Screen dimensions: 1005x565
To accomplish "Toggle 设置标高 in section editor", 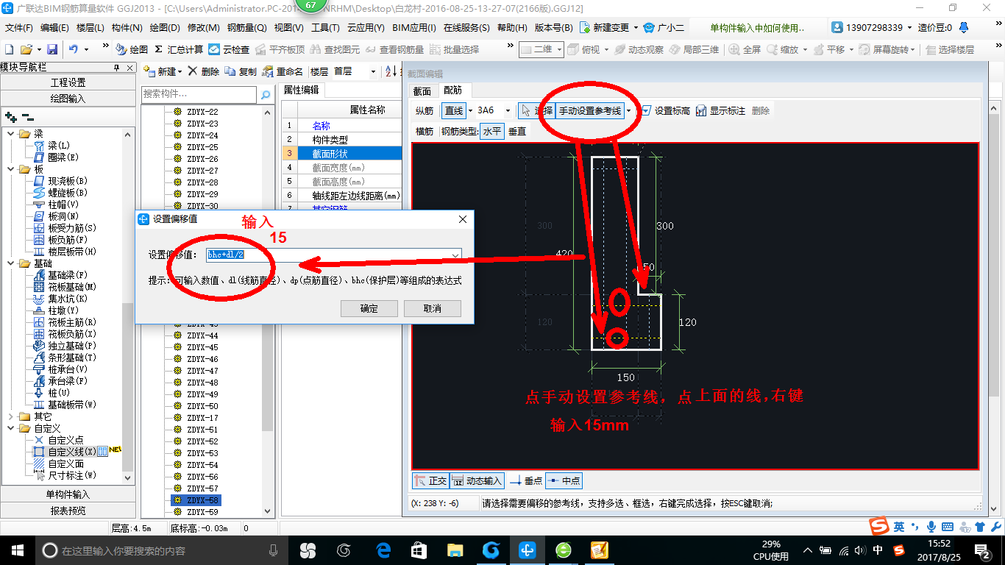I will click(665, 110).
